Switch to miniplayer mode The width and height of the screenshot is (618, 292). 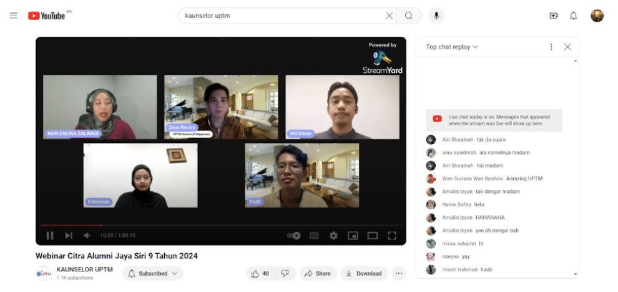click(x=353, y=235)
